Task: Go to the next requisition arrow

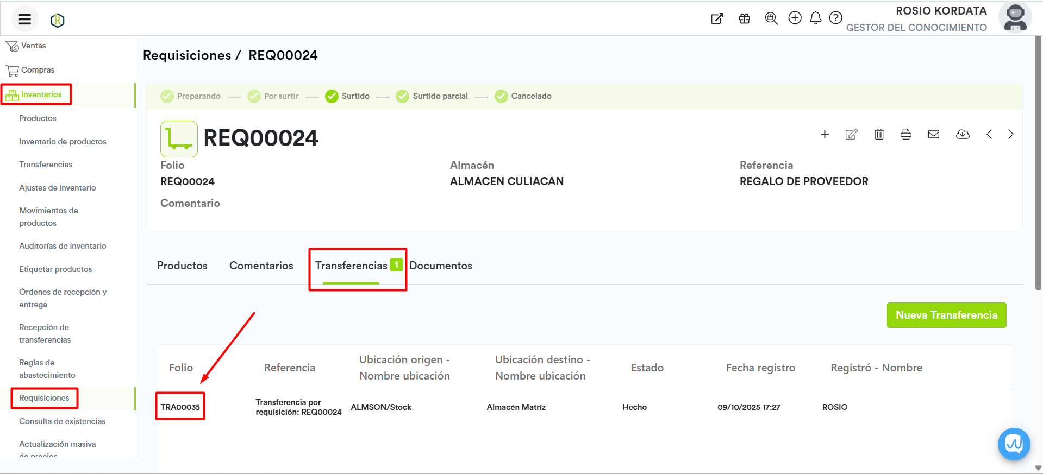Action: 1011,134
